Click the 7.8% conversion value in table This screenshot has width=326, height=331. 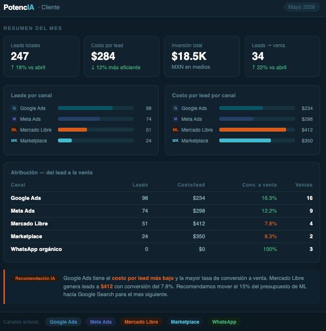270,223
